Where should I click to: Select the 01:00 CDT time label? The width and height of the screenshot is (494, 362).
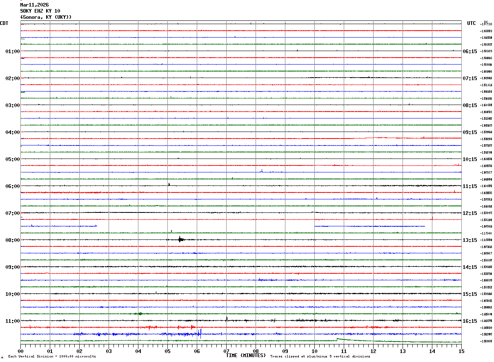(13, 51)
